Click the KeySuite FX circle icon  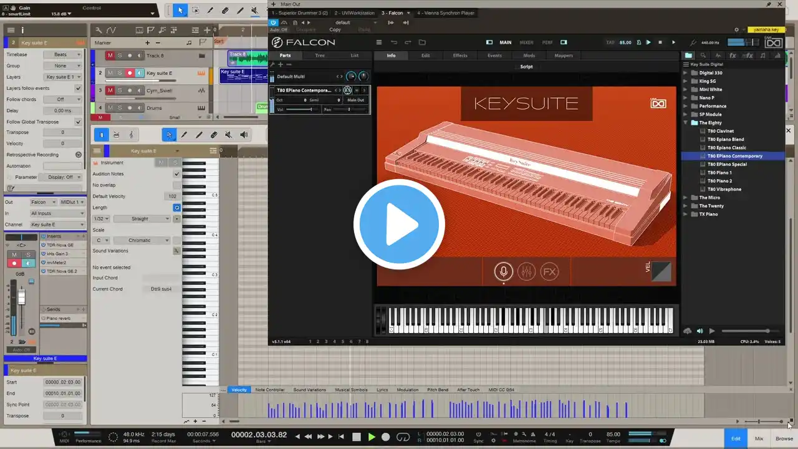(x=549, y=271)
